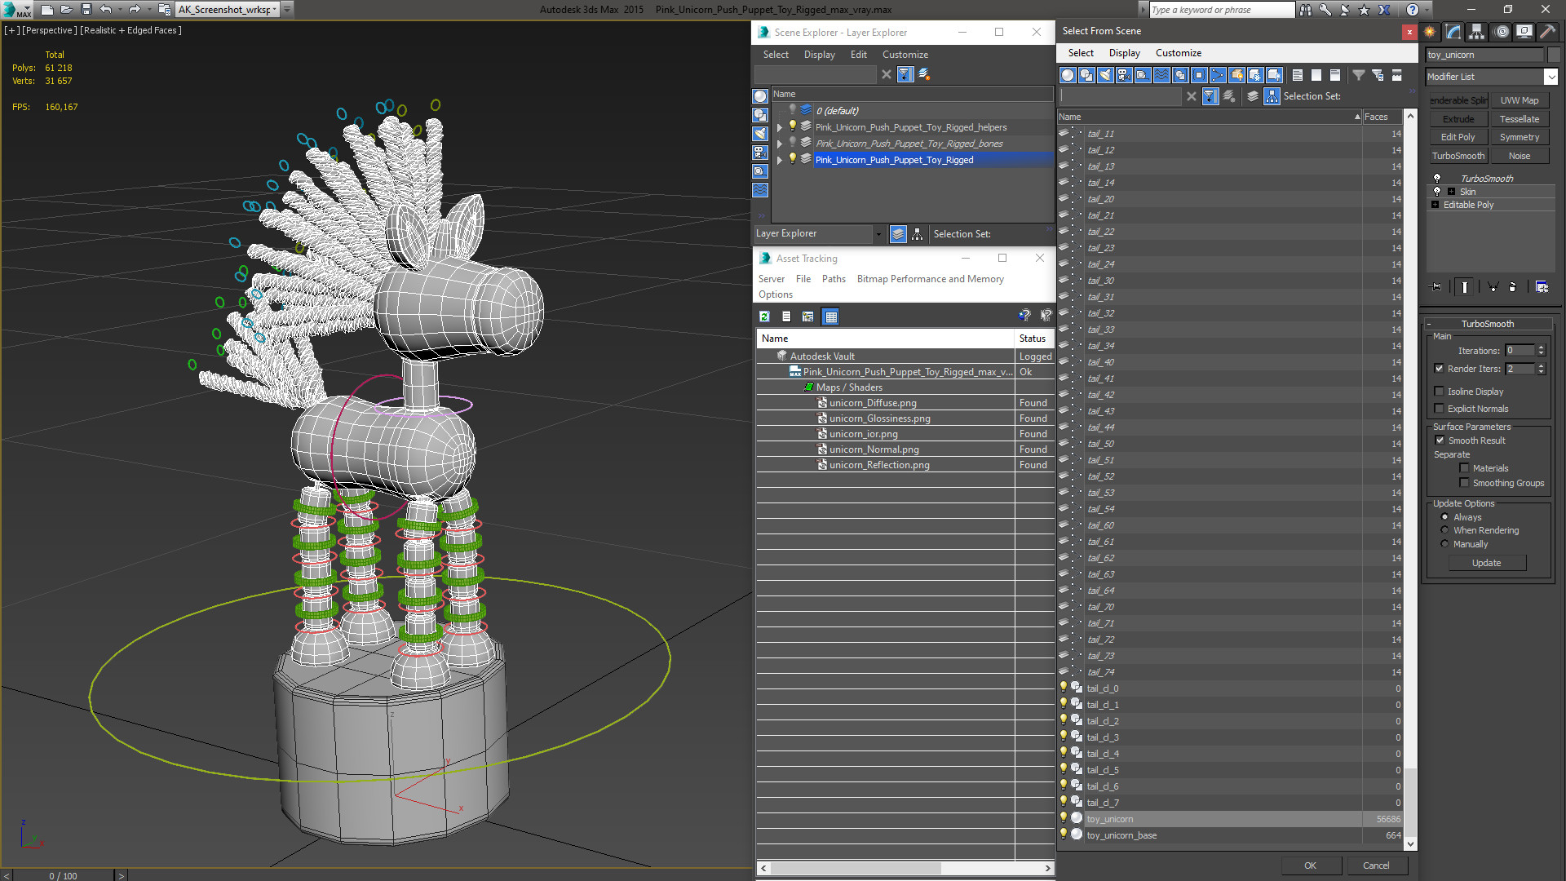Click Select All icon in Select From Scene

[x=1298, y=75]
